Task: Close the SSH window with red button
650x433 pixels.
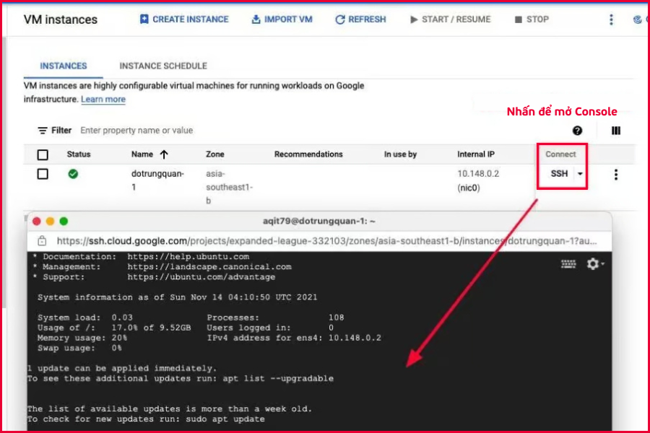Action: pyautogui.click(x=37, y=222)
